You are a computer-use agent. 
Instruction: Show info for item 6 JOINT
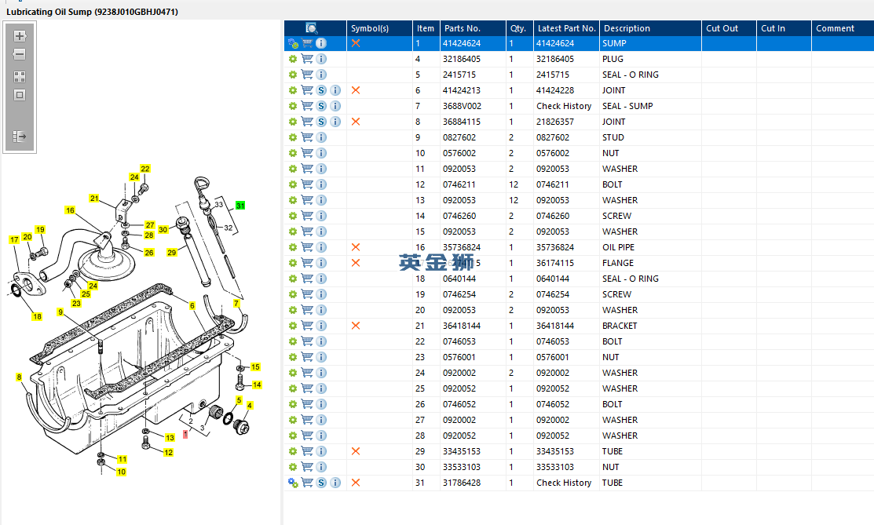point(335,90)
